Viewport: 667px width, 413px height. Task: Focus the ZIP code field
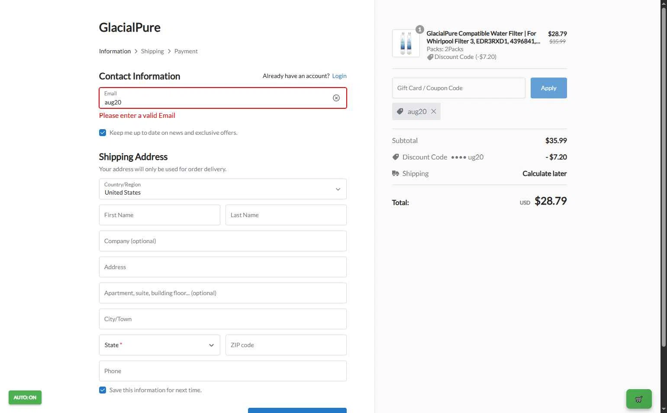click(286, 345)
